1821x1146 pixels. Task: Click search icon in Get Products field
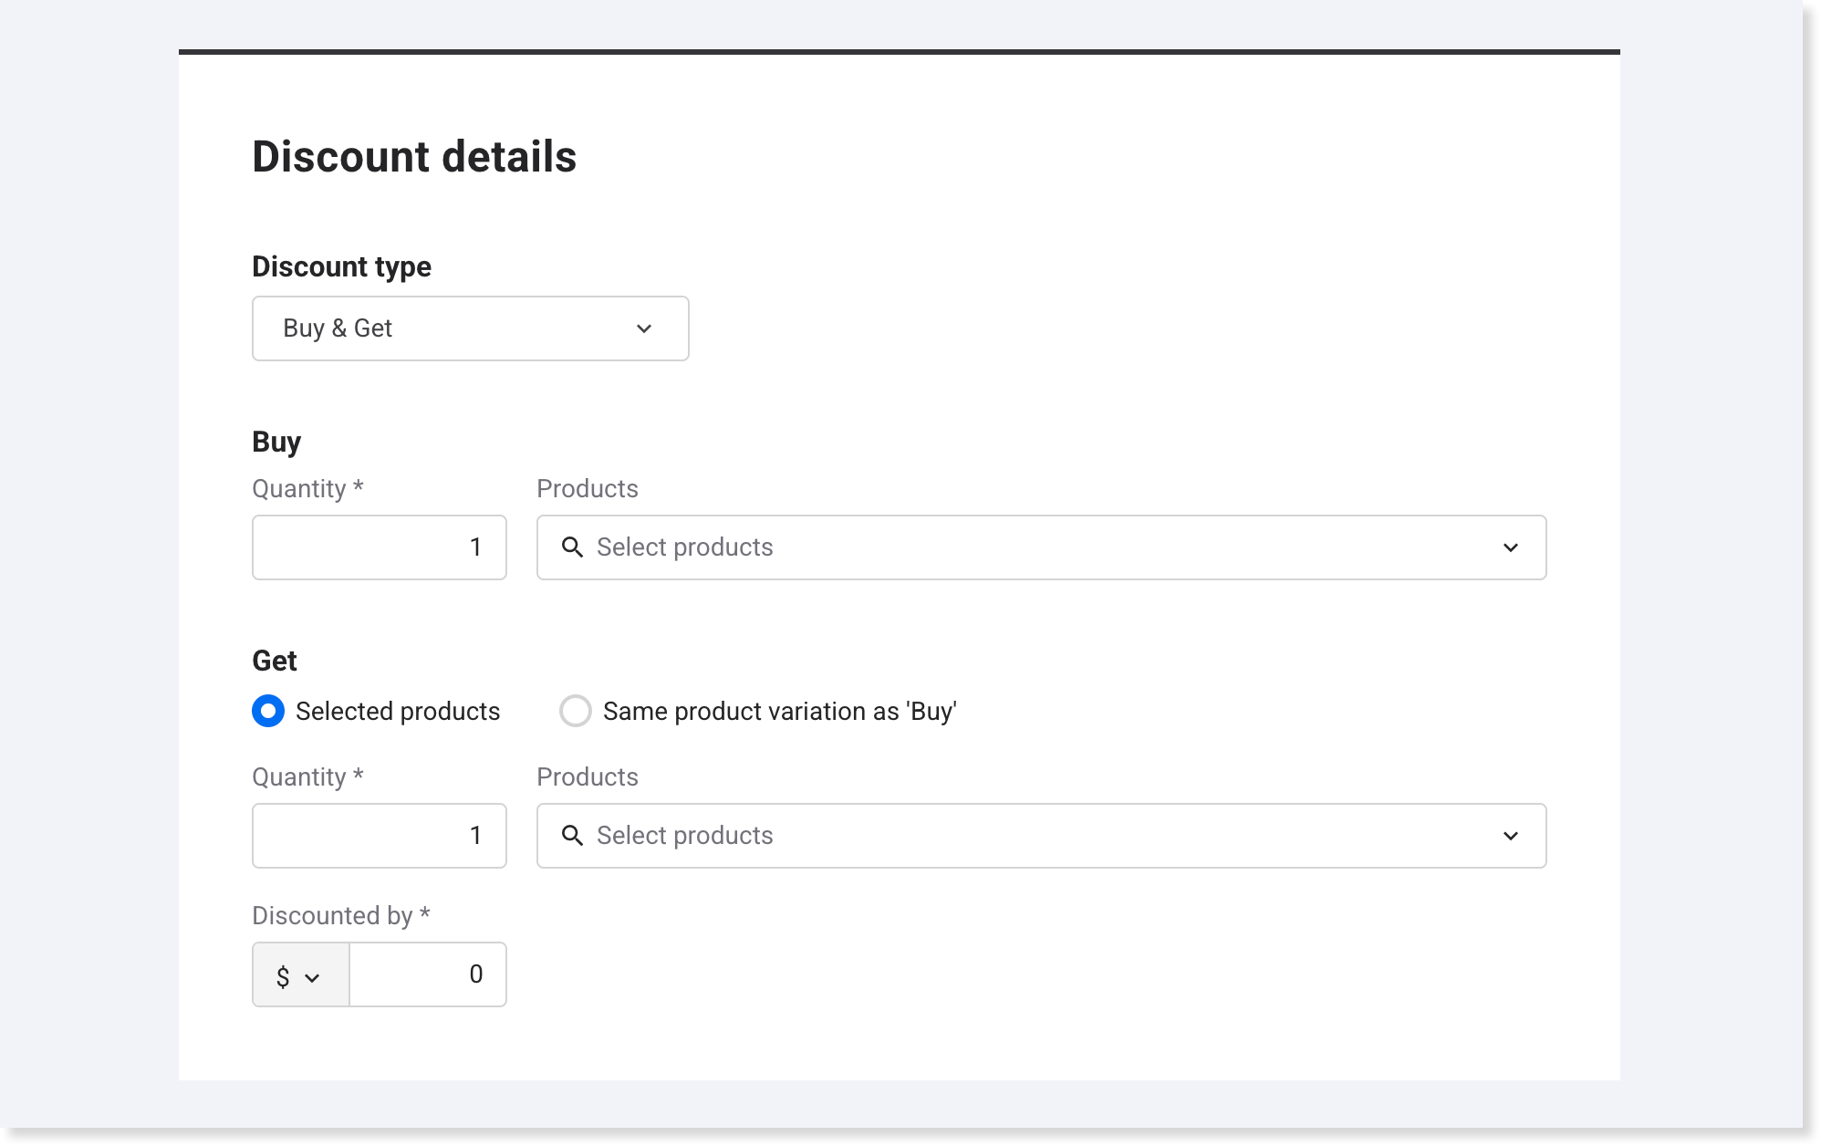click(x=572, y=836)
